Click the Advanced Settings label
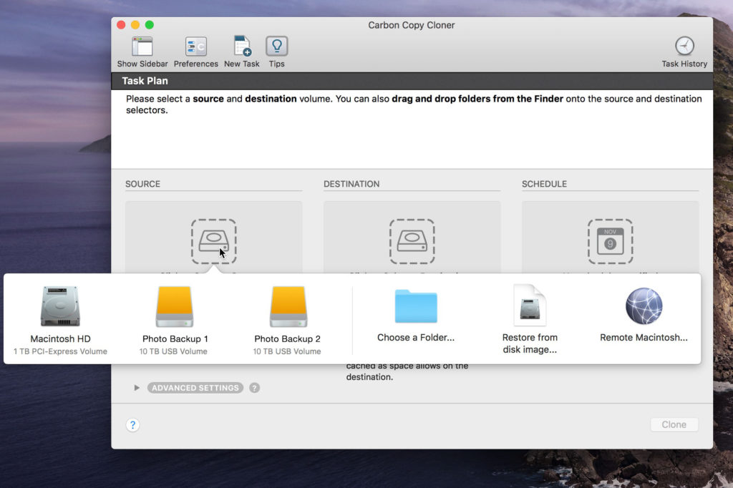The width and height of the screenshot is (733, 488). [195, 388]
